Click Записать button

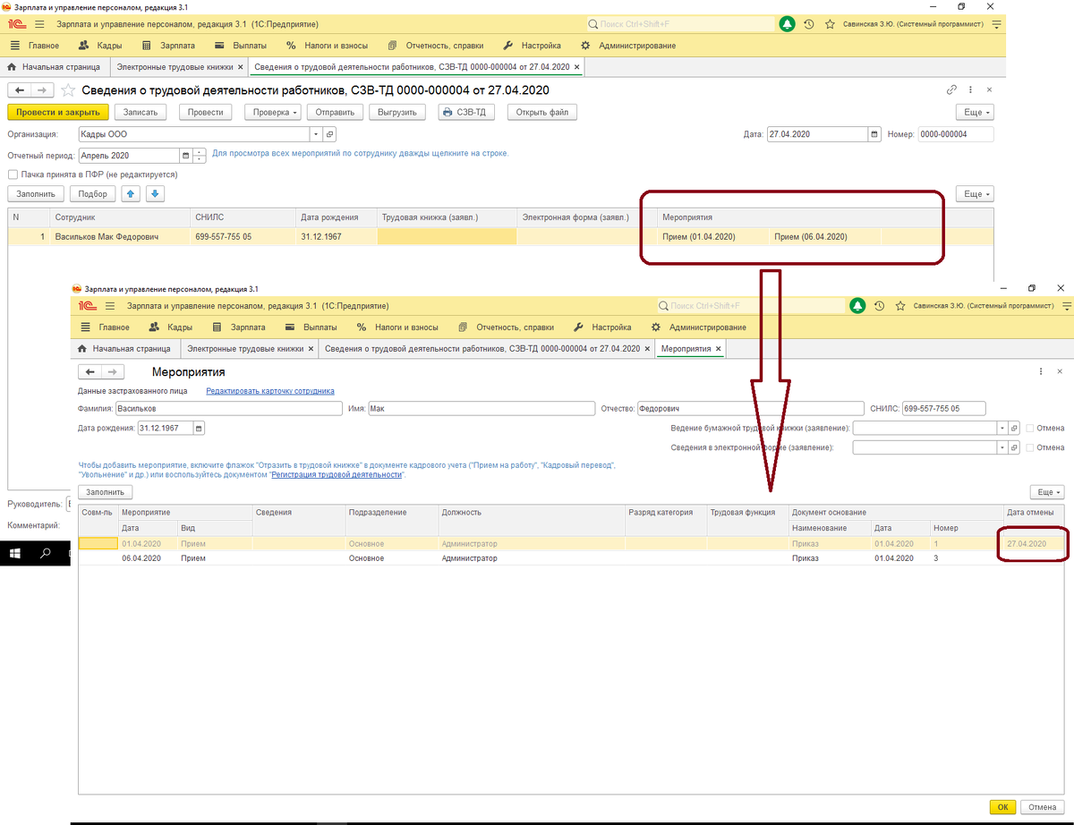point(141,112)
